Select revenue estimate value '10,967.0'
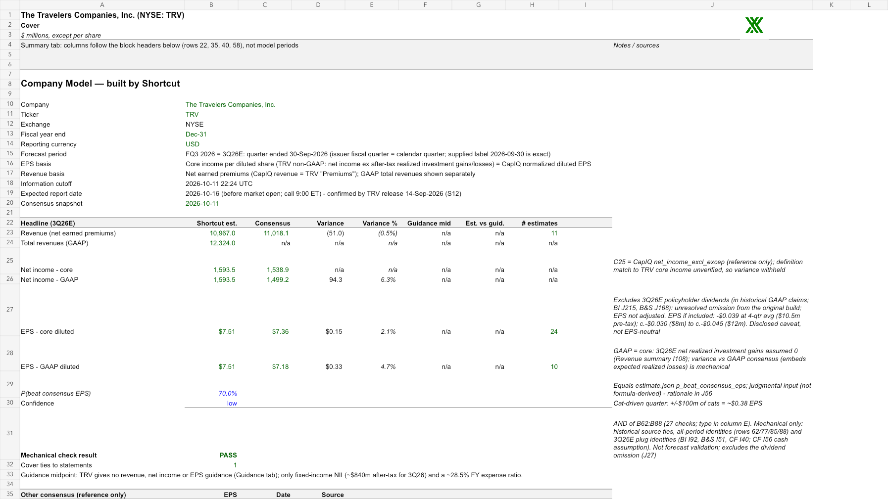Viewport: 888px width, 499px height. pos(222,233)
